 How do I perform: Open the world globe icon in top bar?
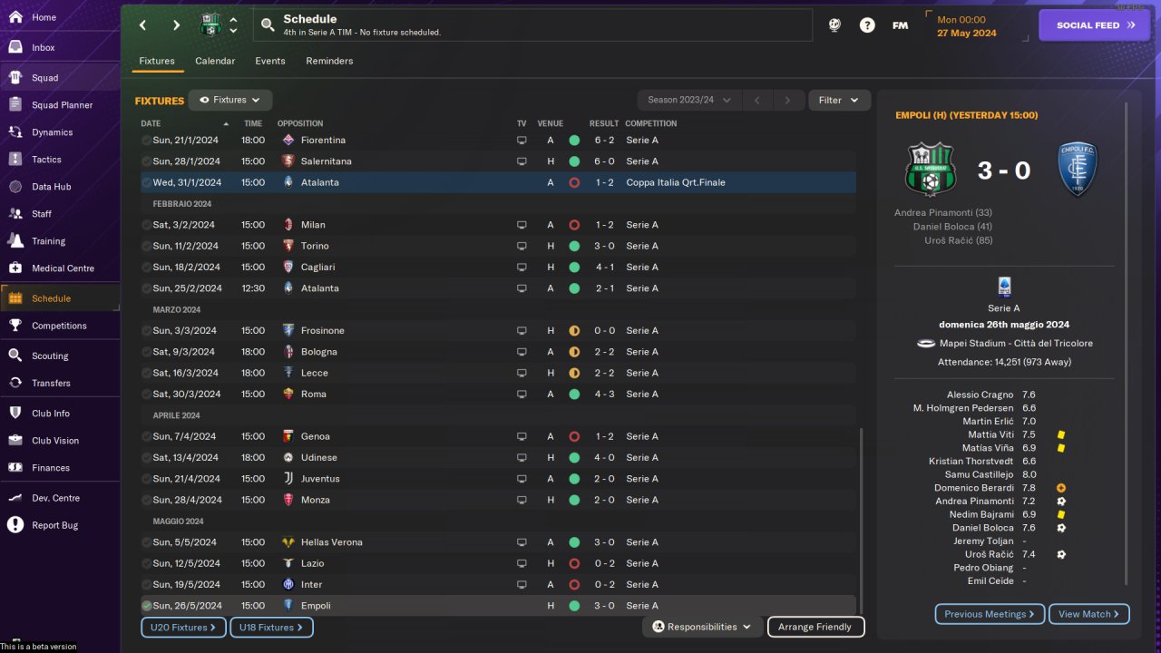(834, 25)
